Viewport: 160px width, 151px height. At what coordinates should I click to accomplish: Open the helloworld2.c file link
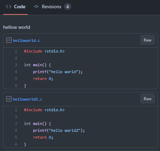click(28, 99)
